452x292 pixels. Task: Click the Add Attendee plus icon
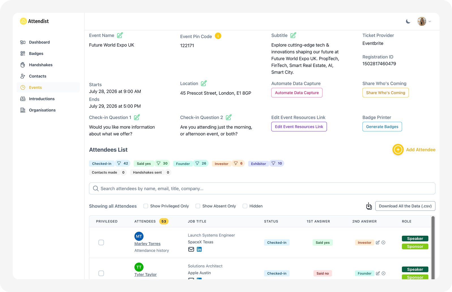[398, 150]
